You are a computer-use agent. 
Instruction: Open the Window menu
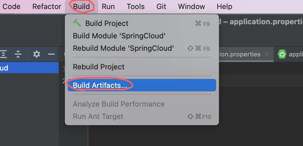pos(192,6)
